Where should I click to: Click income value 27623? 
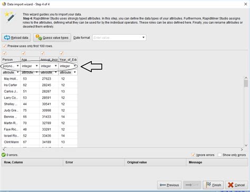(46, 79)
